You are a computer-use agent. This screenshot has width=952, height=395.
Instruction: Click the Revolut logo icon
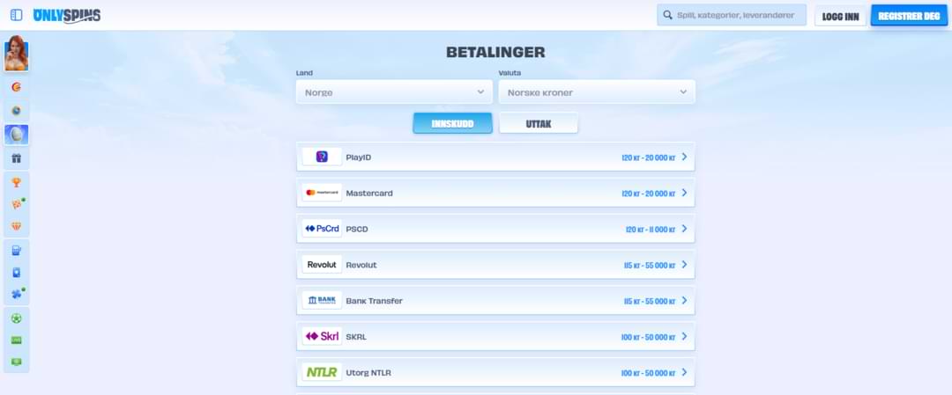click(322, 265)
